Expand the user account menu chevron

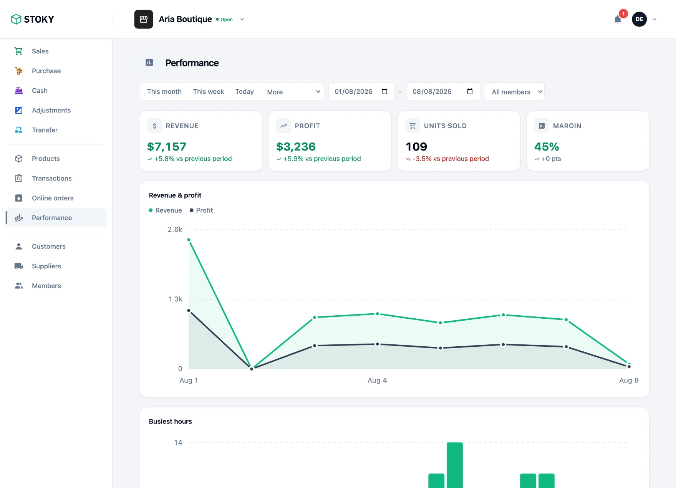point(654,19)
